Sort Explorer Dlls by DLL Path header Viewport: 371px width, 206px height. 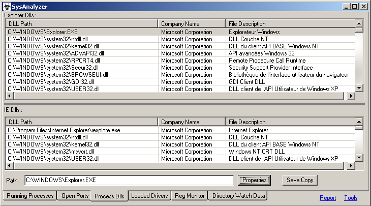tap(81, 24)
